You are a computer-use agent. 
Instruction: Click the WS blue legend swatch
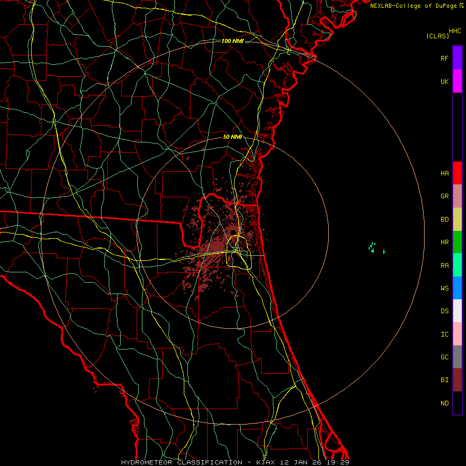click(x=457, y=288)
